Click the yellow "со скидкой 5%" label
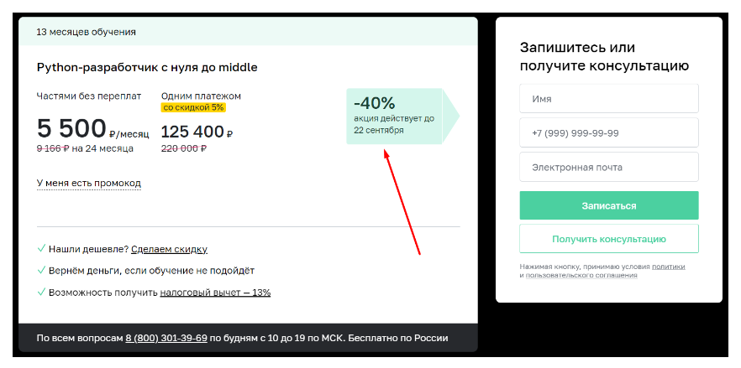The height and width of the screenshot is (368, 741). point(193,107)
